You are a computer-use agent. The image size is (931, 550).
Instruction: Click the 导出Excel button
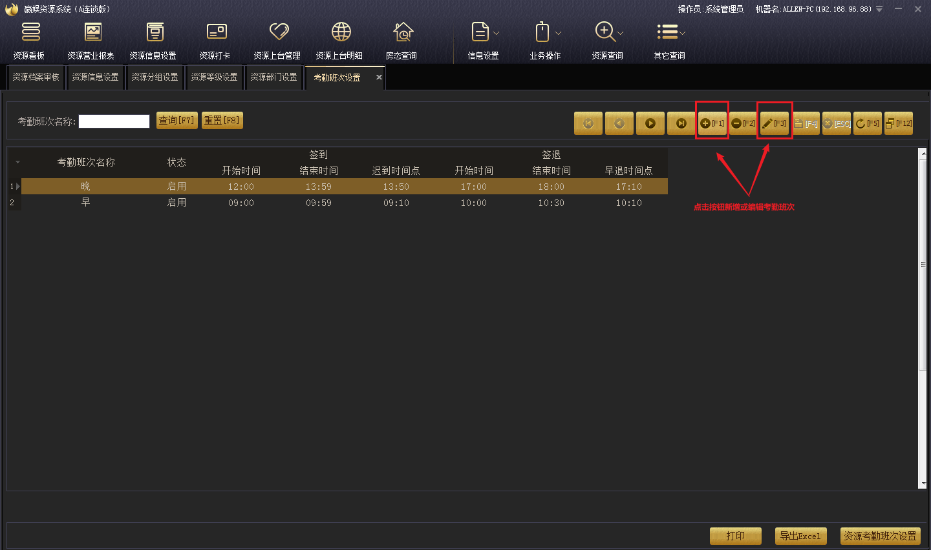coord(800,536)
